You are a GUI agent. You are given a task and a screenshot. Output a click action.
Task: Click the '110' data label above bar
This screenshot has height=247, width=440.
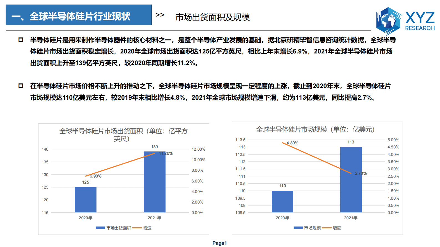tap(283, 186)
